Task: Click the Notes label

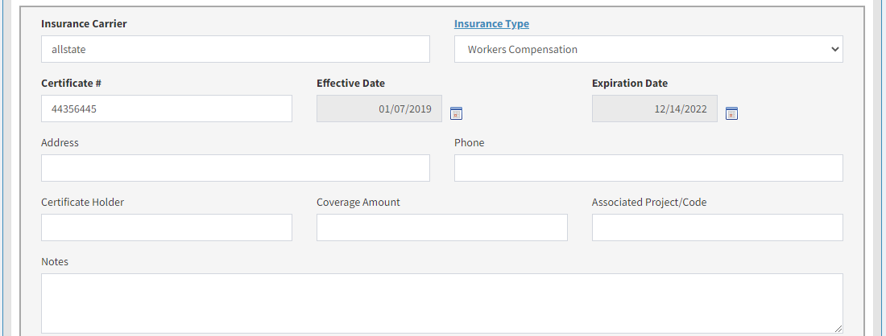Action: (x=55, y=261)
